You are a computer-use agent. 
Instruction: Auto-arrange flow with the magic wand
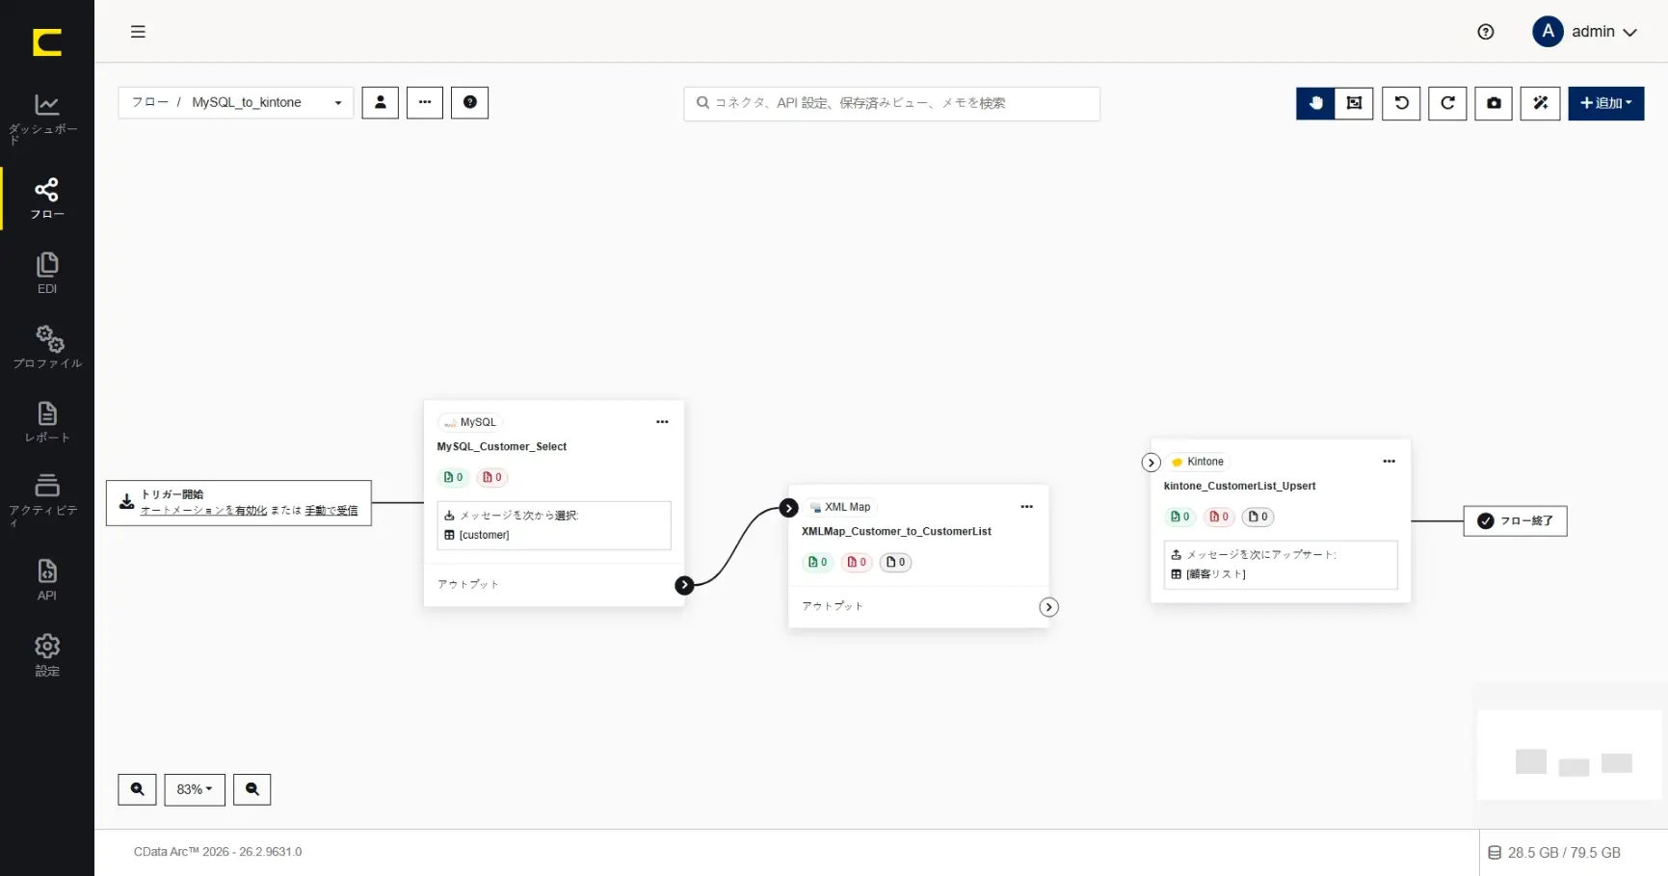pos(1540,103)
